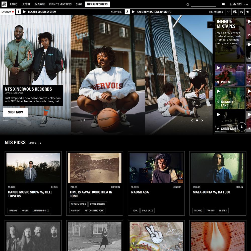This screenshot has height=251, width=251.
Task: Select the Ambient genre tag
Action: point(76,211)
